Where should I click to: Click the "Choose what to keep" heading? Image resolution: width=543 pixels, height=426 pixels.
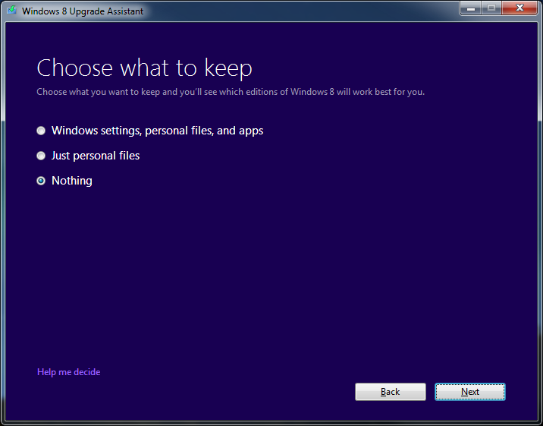point(144,68)
